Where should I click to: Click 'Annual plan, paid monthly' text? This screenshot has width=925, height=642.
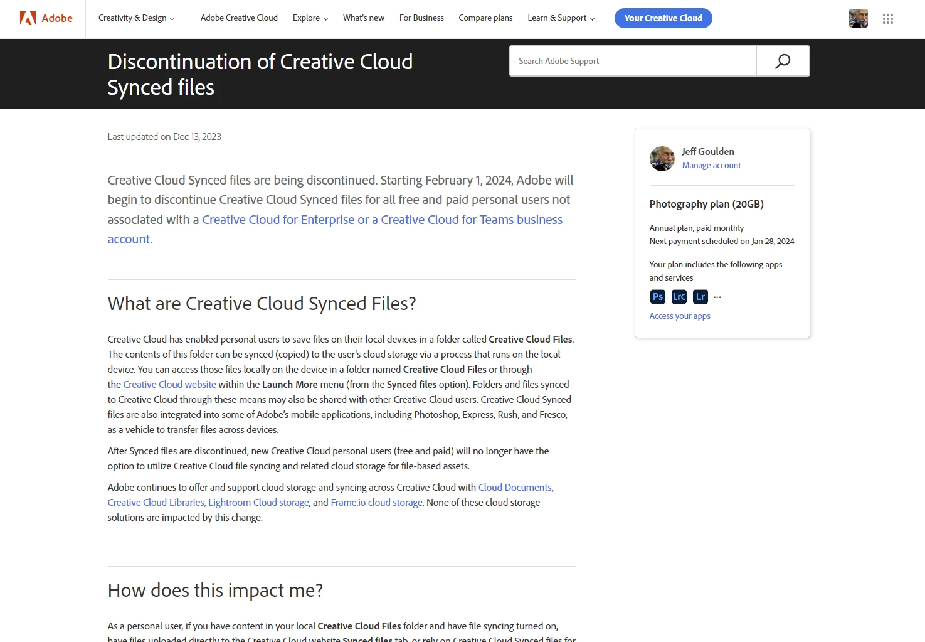(x=696, y=228)
